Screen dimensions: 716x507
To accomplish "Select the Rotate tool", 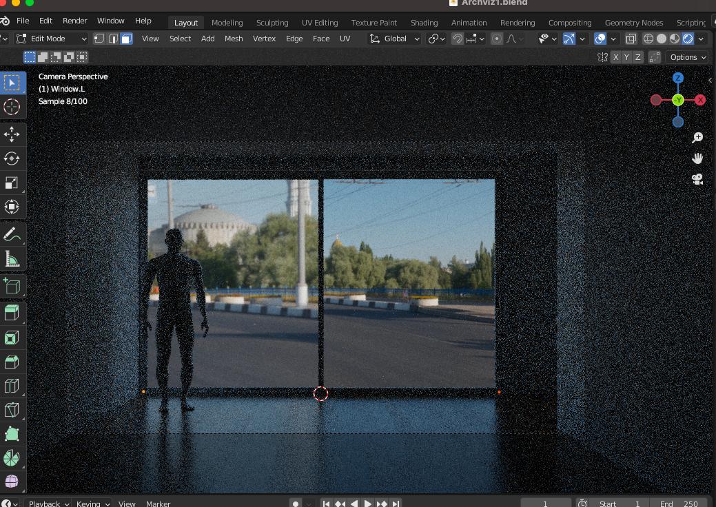I will pos(12,158).
